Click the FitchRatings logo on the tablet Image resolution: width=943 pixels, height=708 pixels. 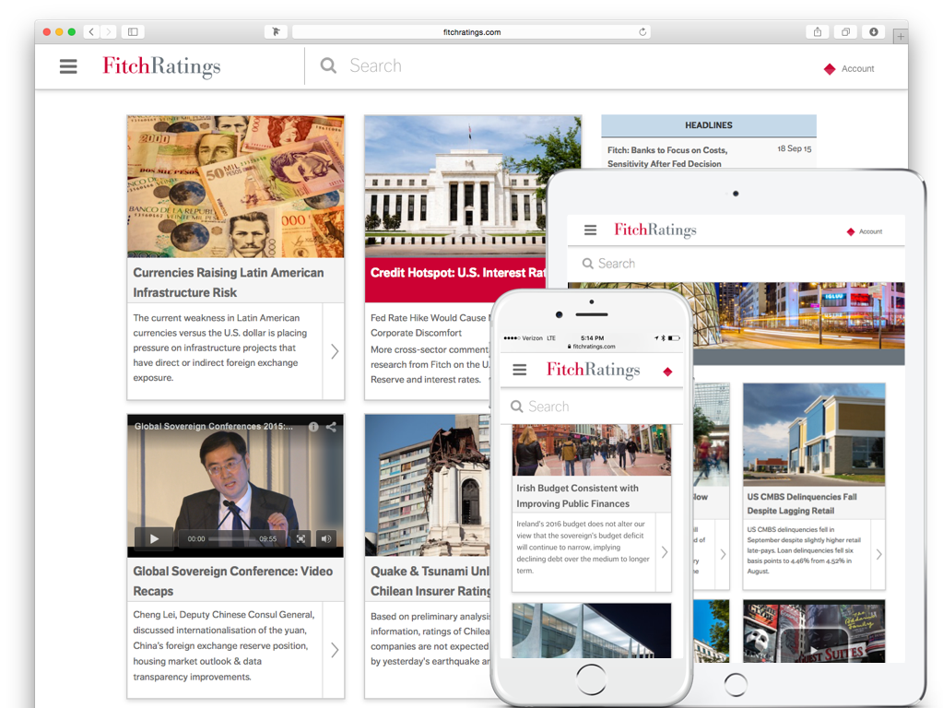click(654, 230)
